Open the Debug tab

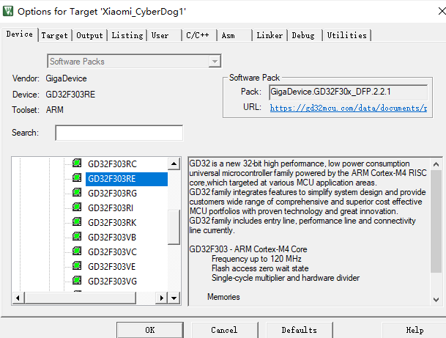pyautogui.click(x=303, y=36)
